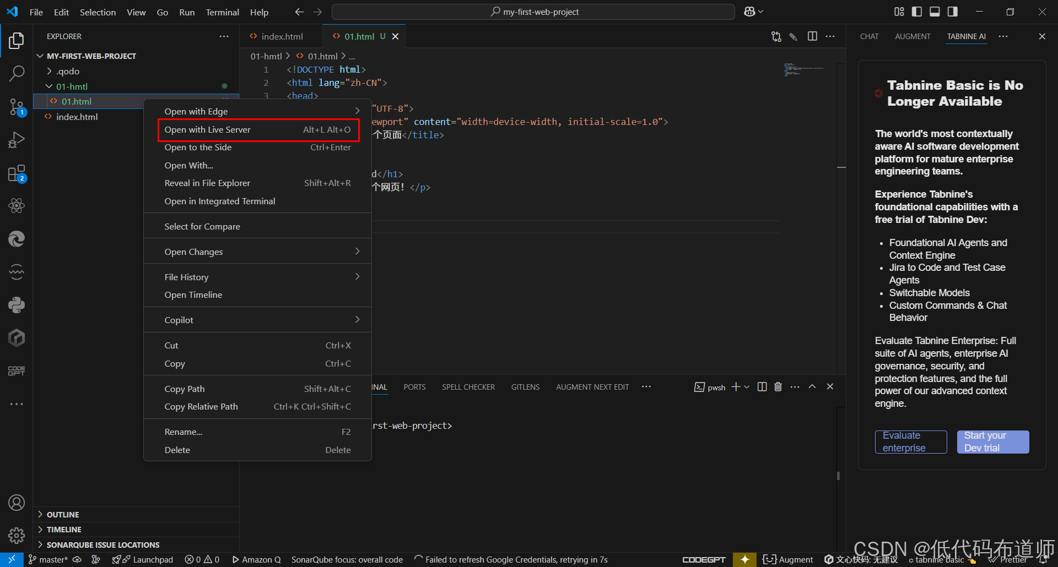
Task: Collapse the MY-FIRST-WEB-PROJECT root folder
Action: coord(40,56)
